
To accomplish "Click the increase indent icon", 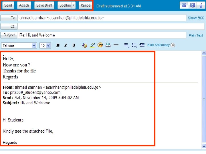I will (x=142, y=45).
